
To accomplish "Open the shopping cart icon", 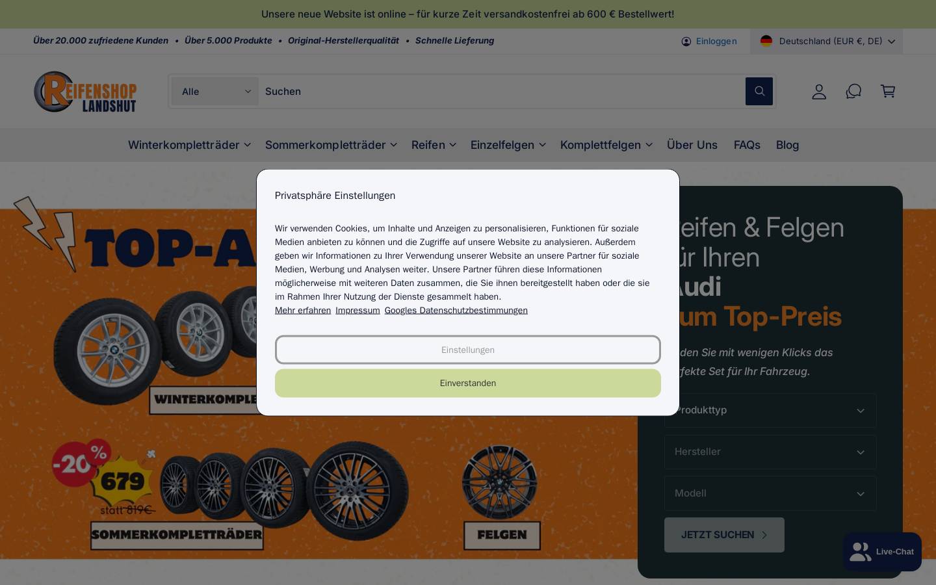I will point(888,92).
